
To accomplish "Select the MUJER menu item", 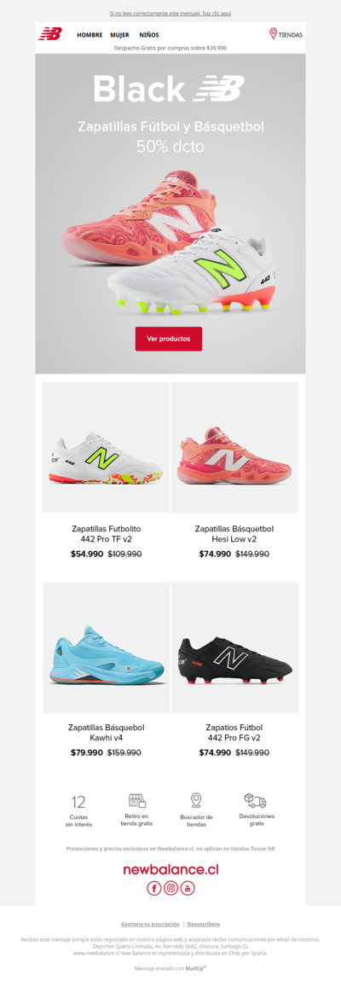I will (x=119, y=35).
